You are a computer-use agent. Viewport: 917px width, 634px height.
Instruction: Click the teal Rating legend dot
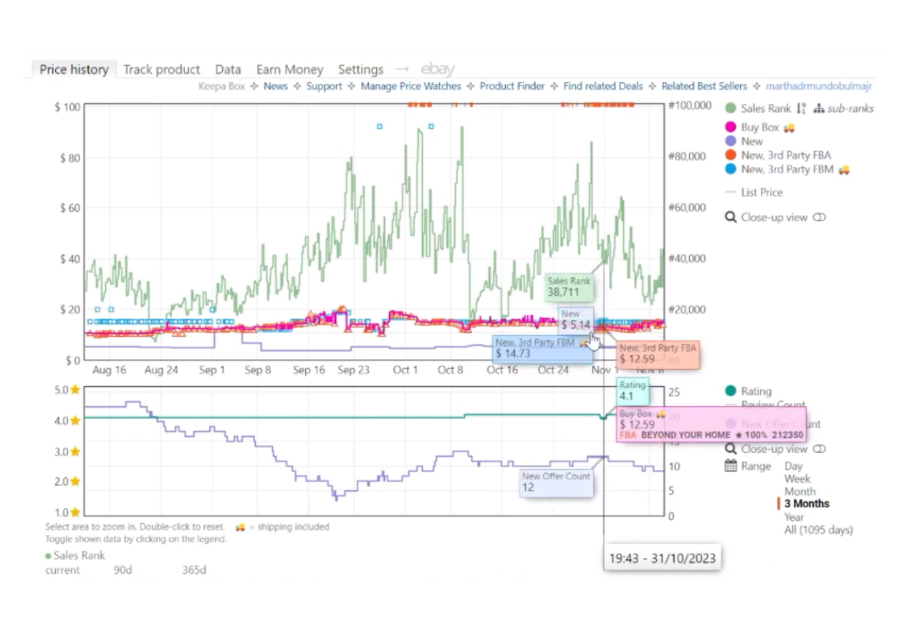point(731,390)
